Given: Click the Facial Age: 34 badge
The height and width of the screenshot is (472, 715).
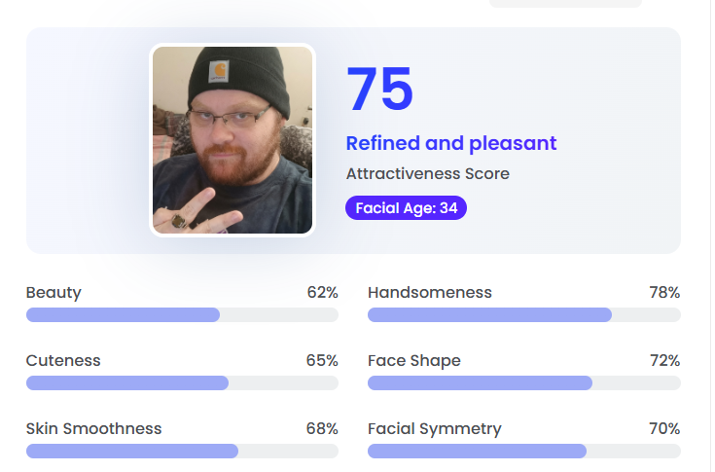Looking at the screenshot, I should pyautogui.click(x=406, y=208).
